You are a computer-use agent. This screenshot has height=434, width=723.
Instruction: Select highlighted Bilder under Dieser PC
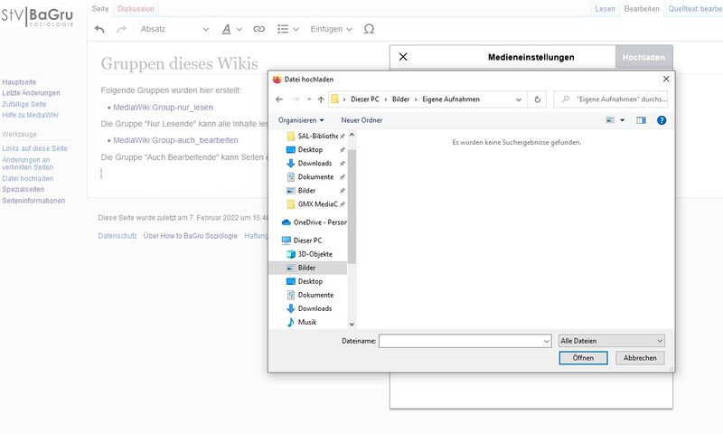point(308,268)
